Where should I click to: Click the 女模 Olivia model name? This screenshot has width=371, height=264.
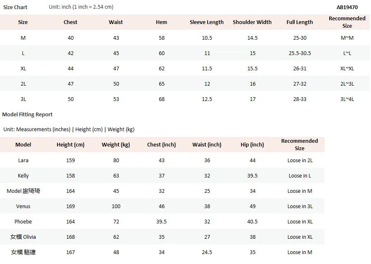click(23, 237)
